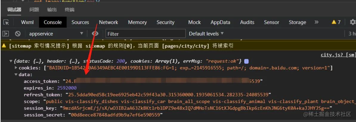This screenshot has height=122, width=356.
Task: Click the BAIDUID cookie string
Action: (189, 68)
